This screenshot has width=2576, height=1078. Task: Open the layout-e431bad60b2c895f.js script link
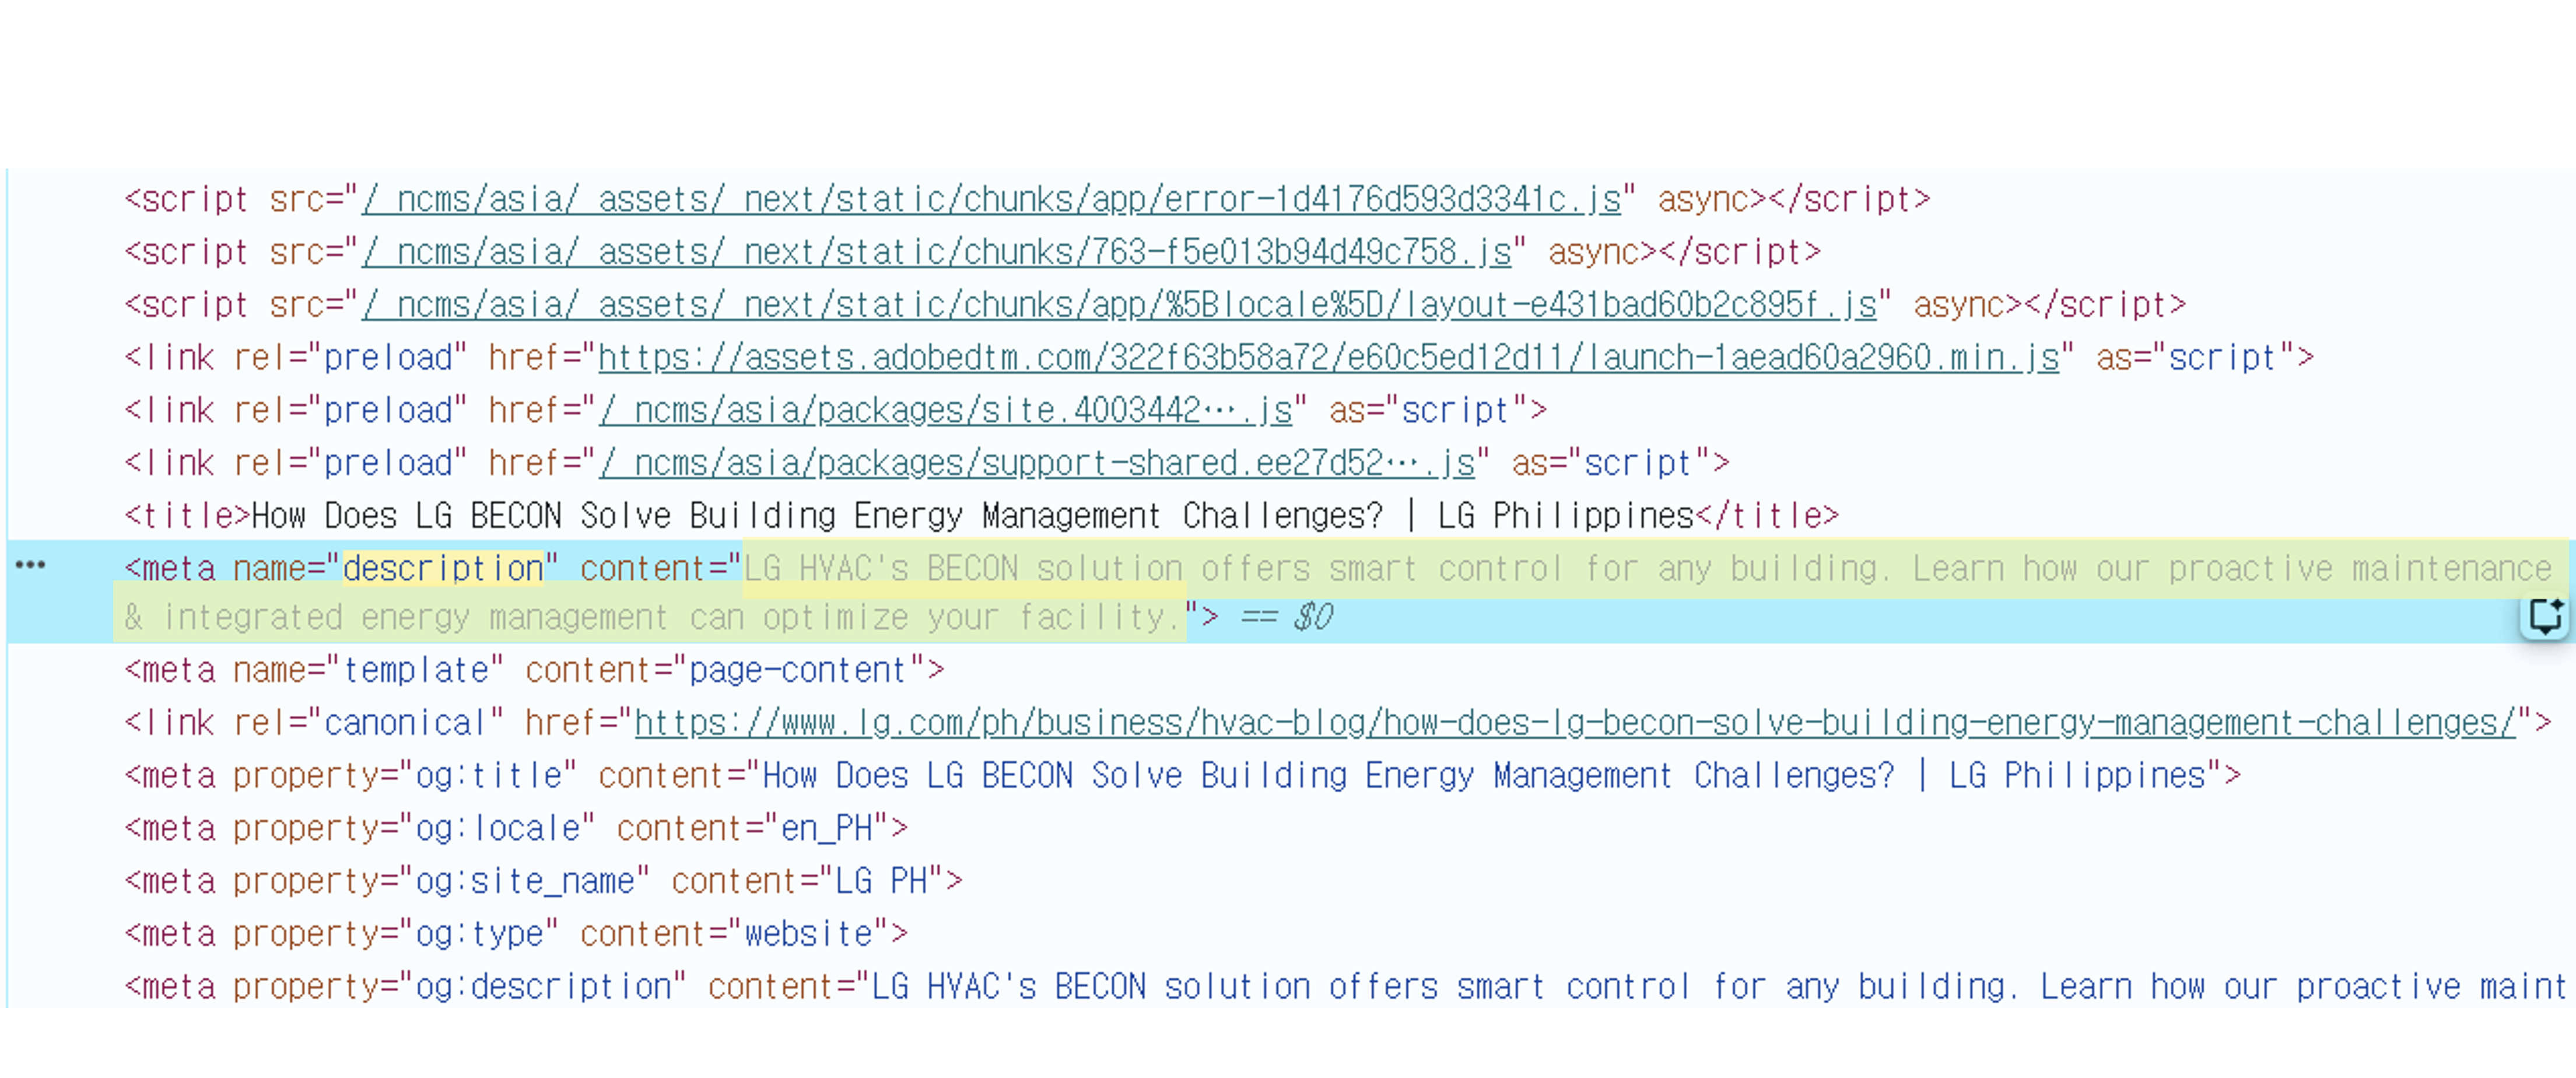pyautogui.click(x=1119, y=305)
